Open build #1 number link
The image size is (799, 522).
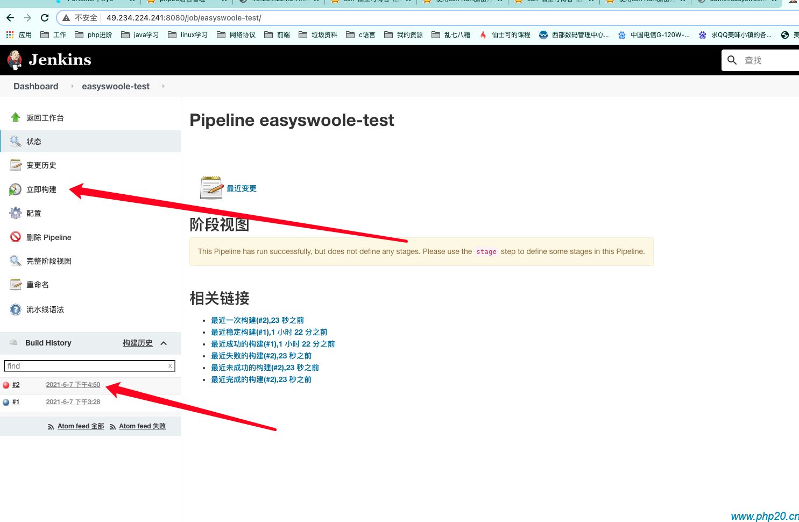coord(16,402)
